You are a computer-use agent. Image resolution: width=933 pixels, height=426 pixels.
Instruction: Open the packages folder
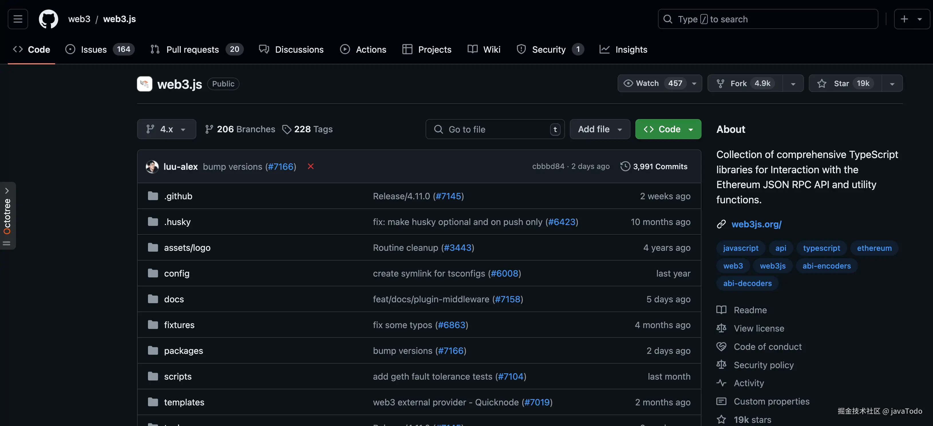pyautogui.click(x=183, y=351)
